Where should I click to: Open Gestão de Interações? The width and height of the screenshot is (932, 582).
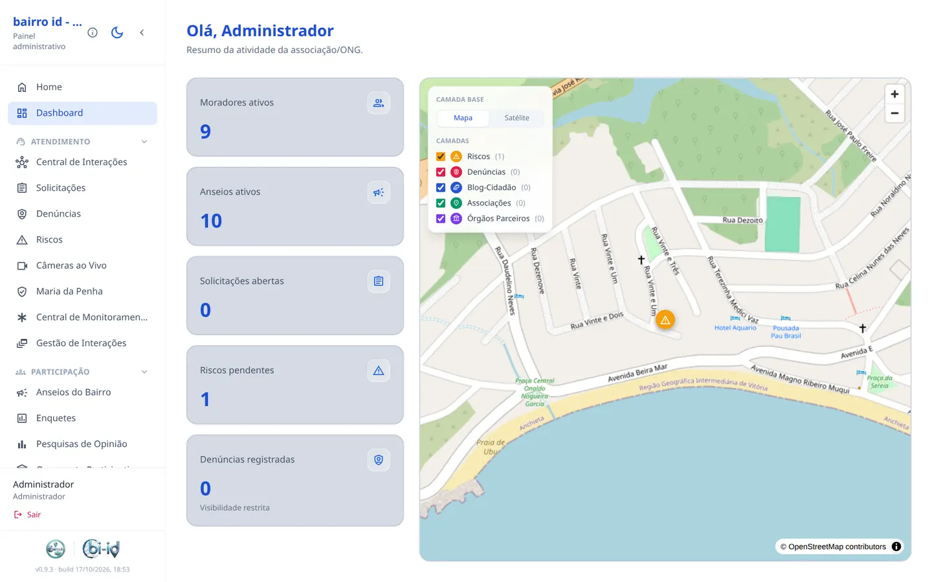point(82,343)
